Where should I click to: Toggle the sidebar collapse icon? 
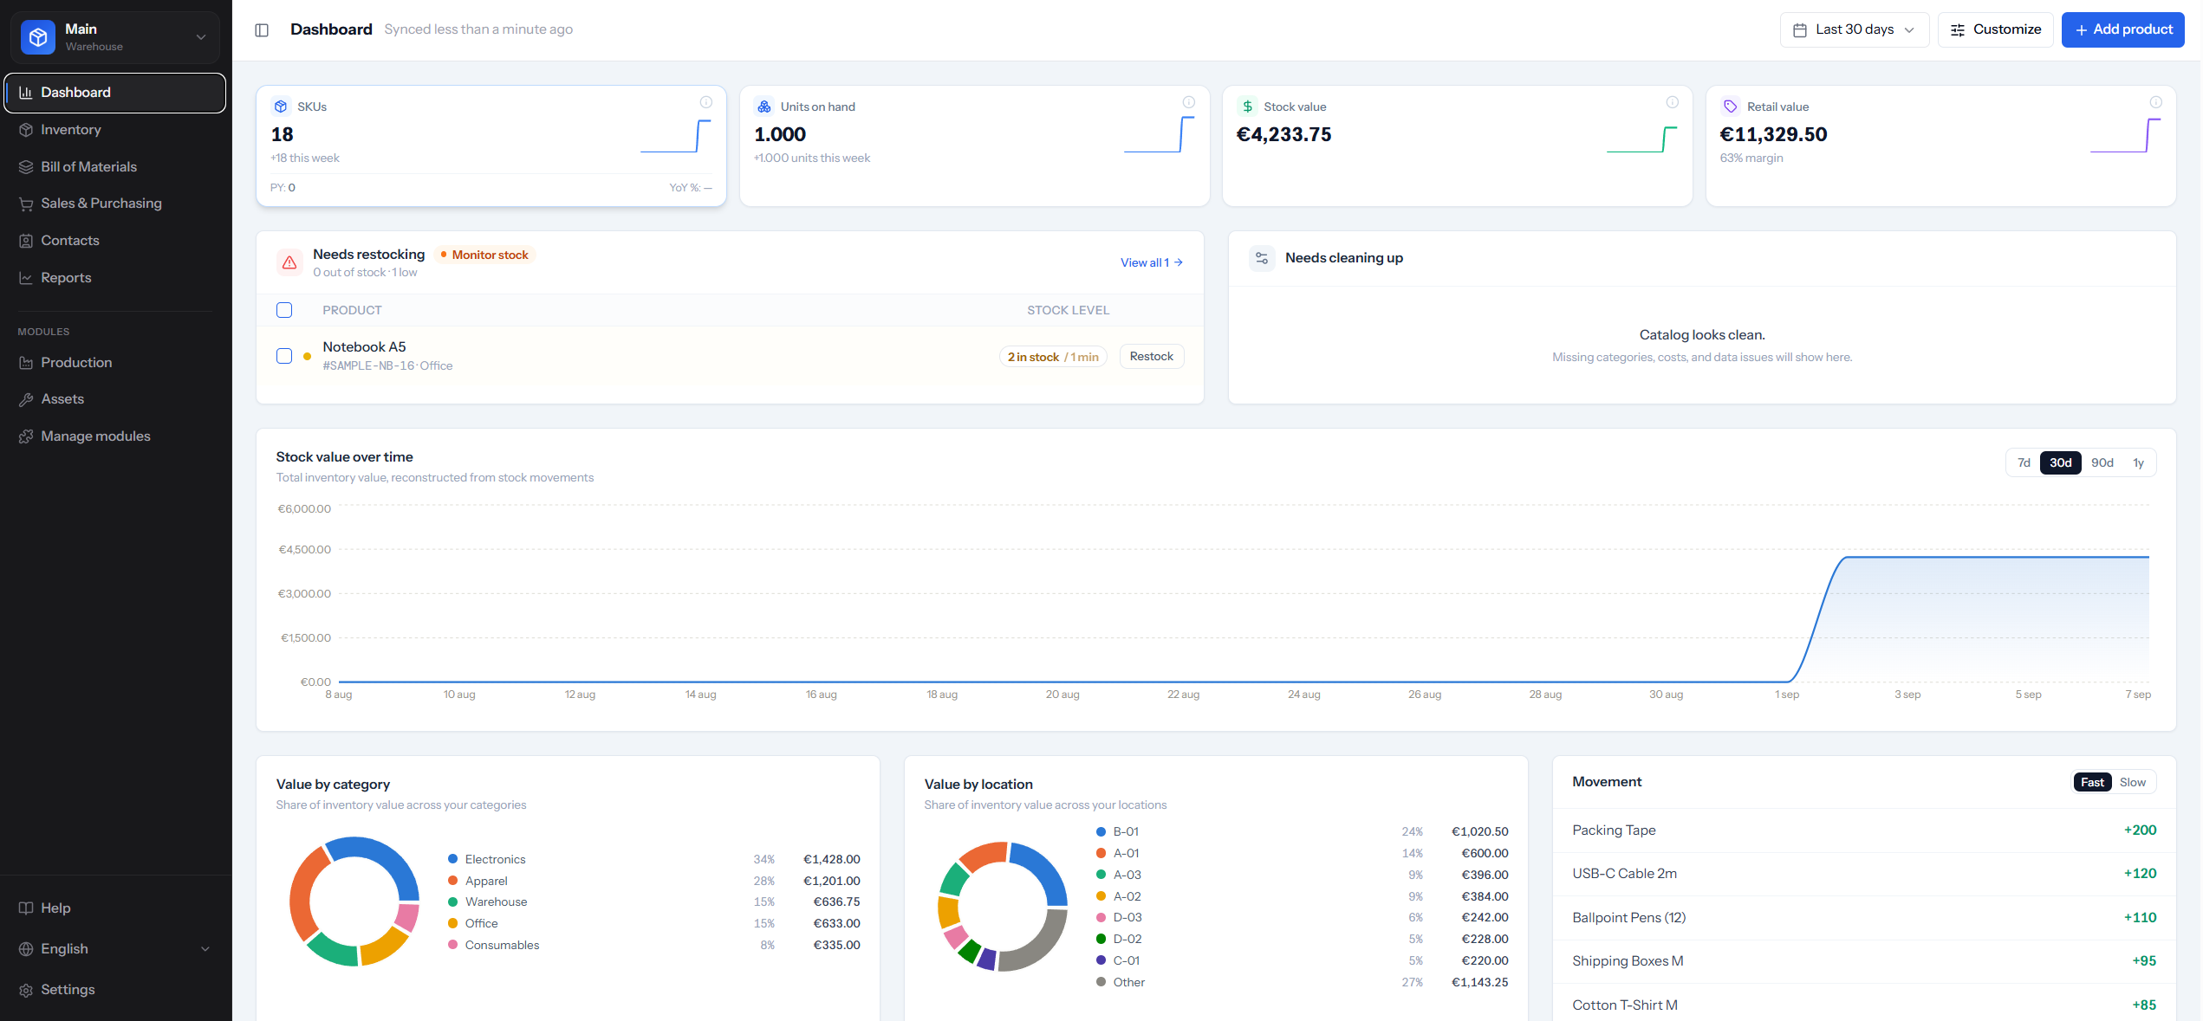[262, 30]
